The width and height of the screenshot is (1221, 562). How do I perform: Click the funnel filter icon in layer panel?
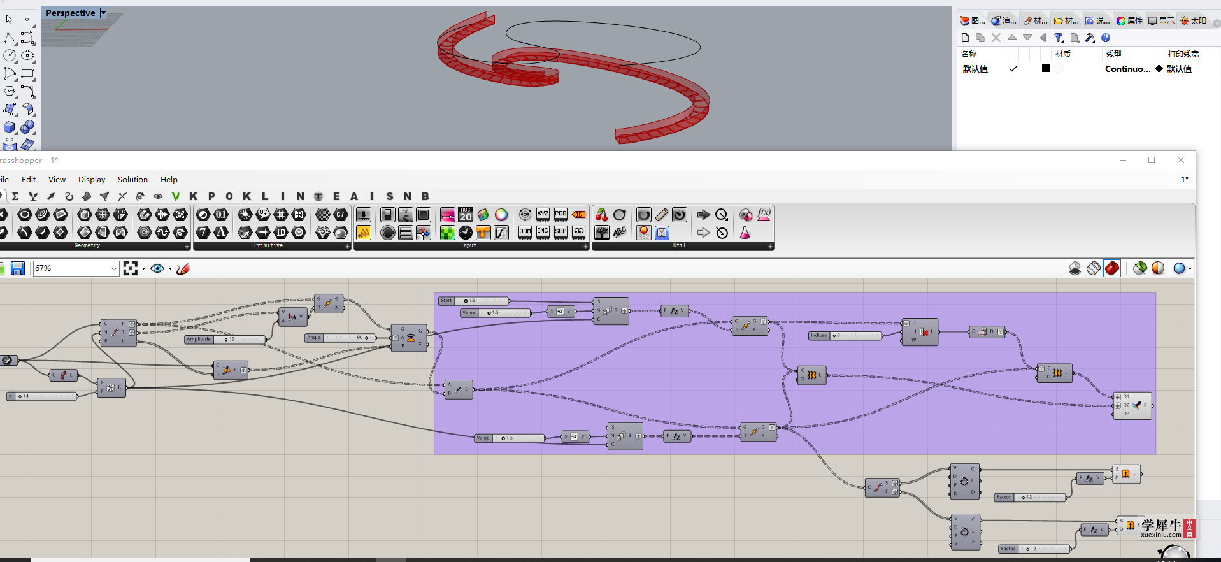point(1059,38)
